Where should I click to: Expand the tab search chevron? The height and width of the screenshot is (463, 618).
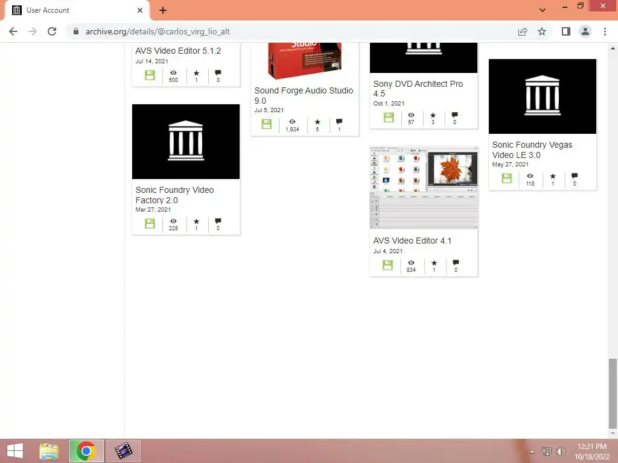tap(543, 10)
